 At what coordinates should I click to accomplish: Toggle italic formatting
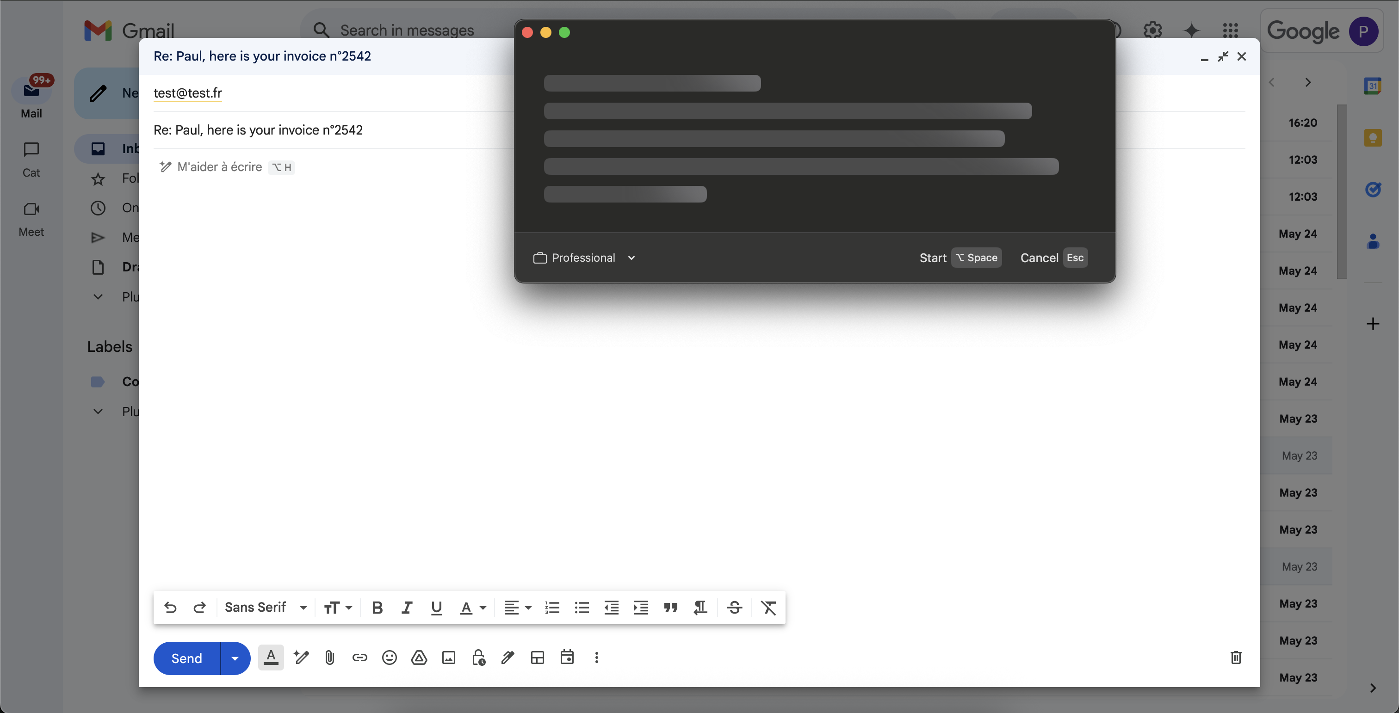click(x=407, y=608)
